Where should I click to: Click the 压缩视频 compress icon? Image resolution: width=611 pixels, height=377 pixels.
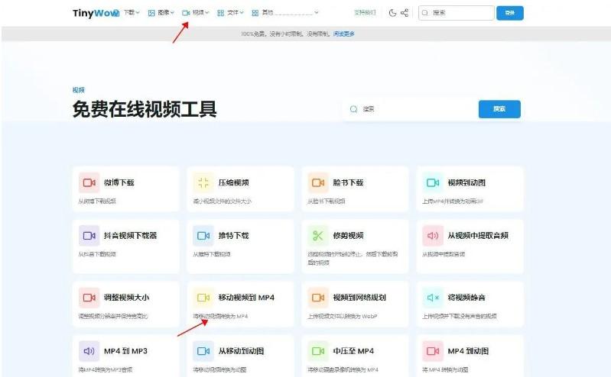pos(203,183)
